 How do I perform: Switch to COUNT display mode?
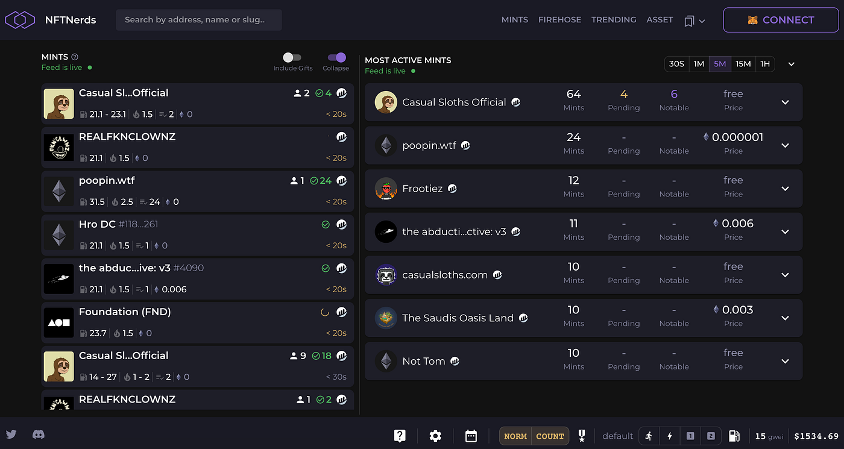tap(550, 436)
